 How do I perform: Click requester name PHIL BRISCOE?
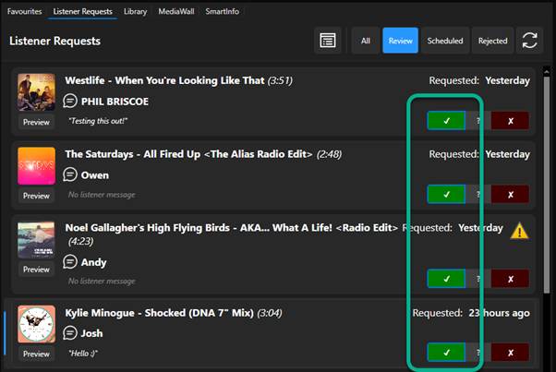coord(115,102)
